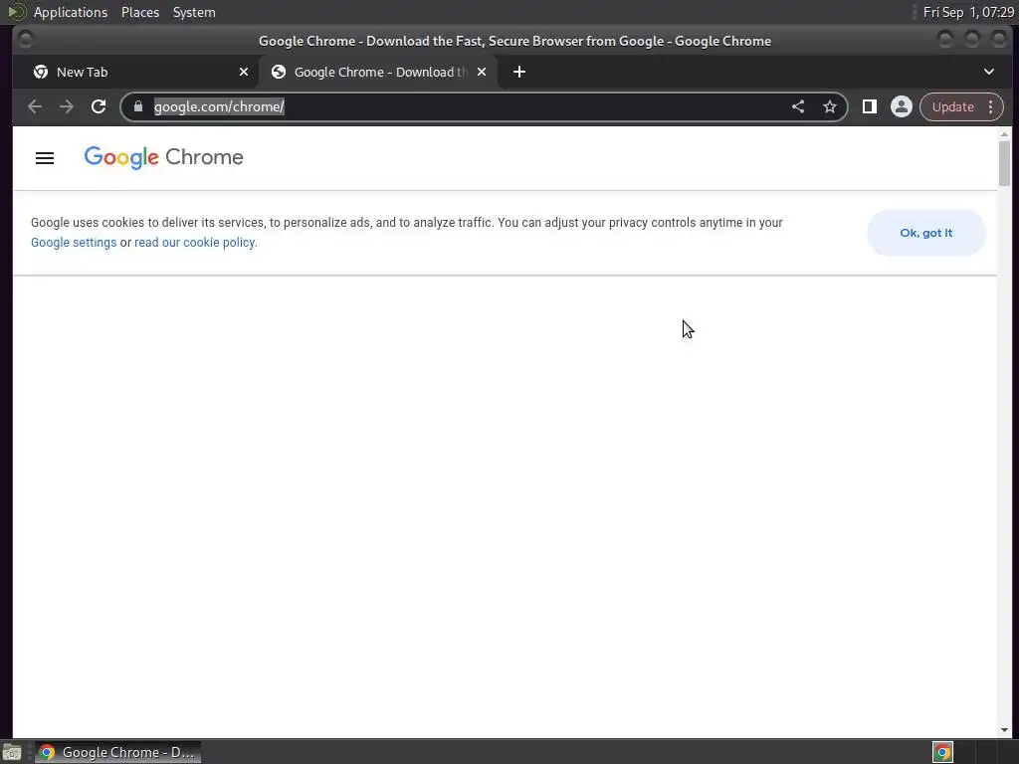
Task: Open Chrome's three-dot menu
Action: pos(990,106)
